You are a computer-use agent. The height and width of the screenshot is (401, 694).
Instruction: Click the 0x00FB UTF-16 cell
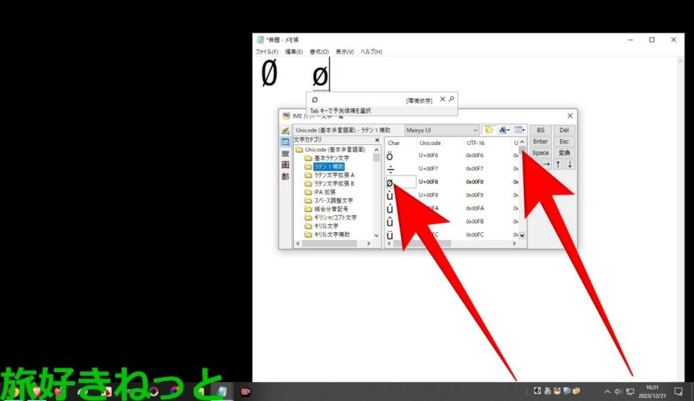[474, 221]
